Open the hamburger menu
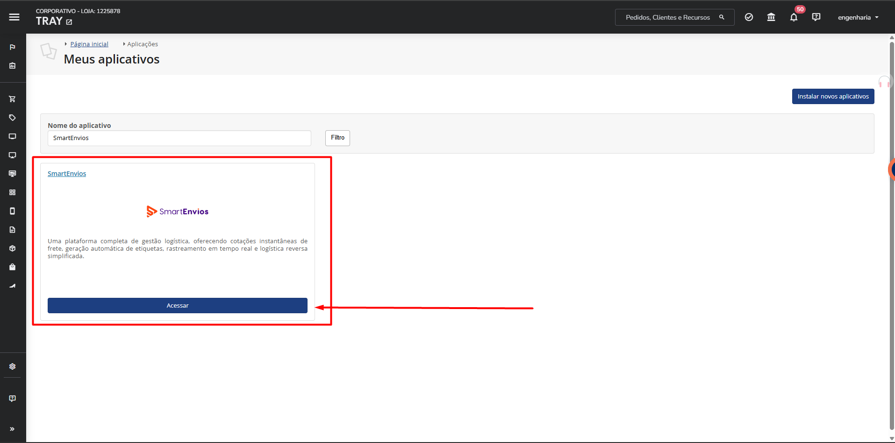 pos(14,17)
